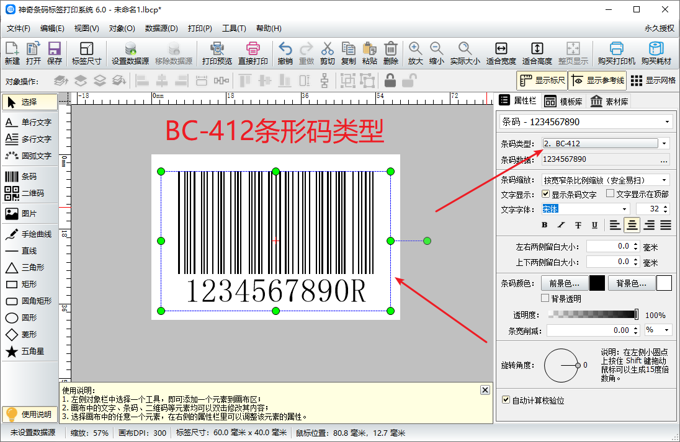The image size is (680, 442).
Task: Select the 图片 image tool
Action: tap(30, 214)
